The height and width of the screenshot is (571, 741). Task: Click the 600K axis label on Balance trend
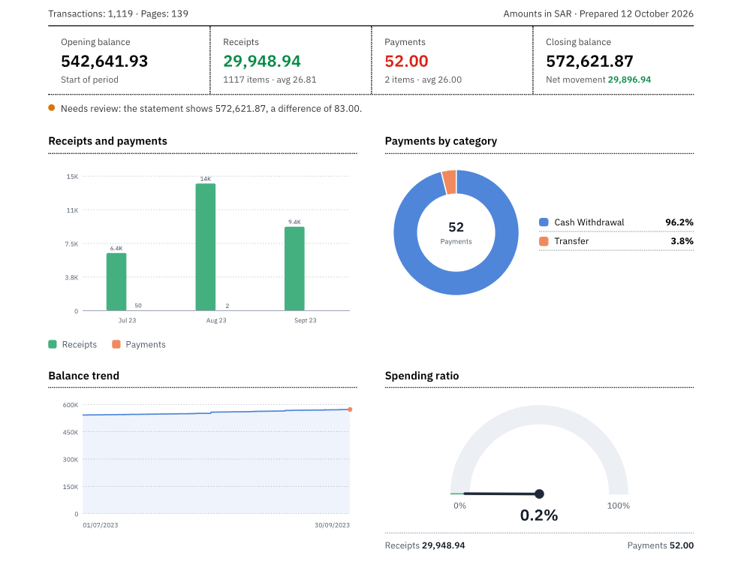coord(71,405)
